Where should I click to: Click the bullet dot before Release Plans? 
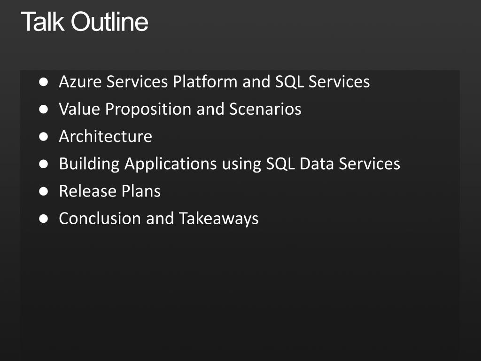[x=44, y=191]
